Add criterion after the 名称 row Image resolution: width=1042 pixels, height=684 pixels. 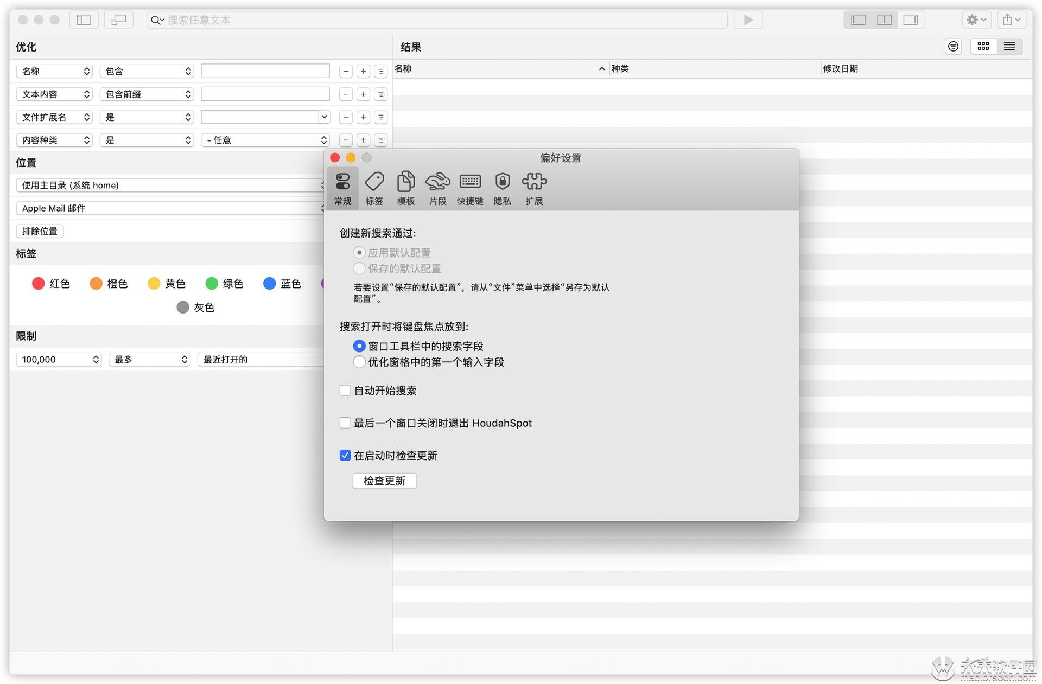point(363,71)
